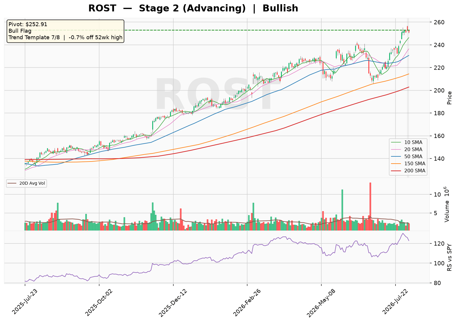457x323 pixels.
Task: Click the tallest green volume bar
Action: (342, 210)
